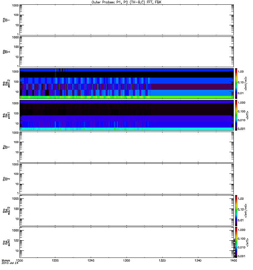This screenshot has width=253, height=270.
Task: Click "0.01" on thc edc12 color bar scale
Action: [241, 220]
